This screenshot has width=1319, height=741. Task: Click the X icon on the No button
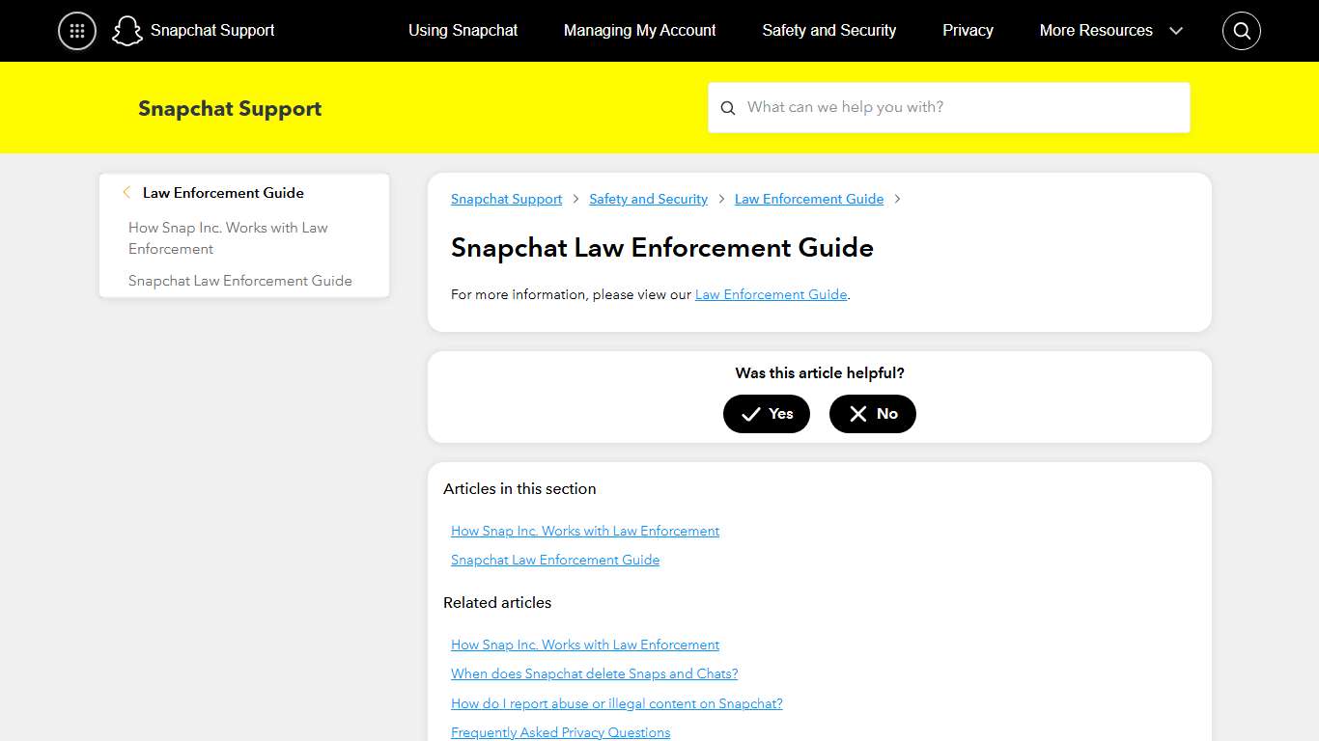[857, 414]
